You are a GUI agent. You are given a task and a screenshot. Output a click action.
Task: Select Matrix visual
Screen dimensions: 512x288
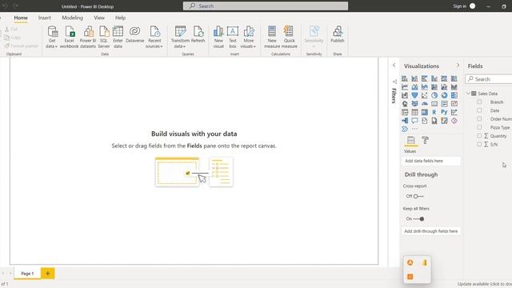click(x=425, y=112)
